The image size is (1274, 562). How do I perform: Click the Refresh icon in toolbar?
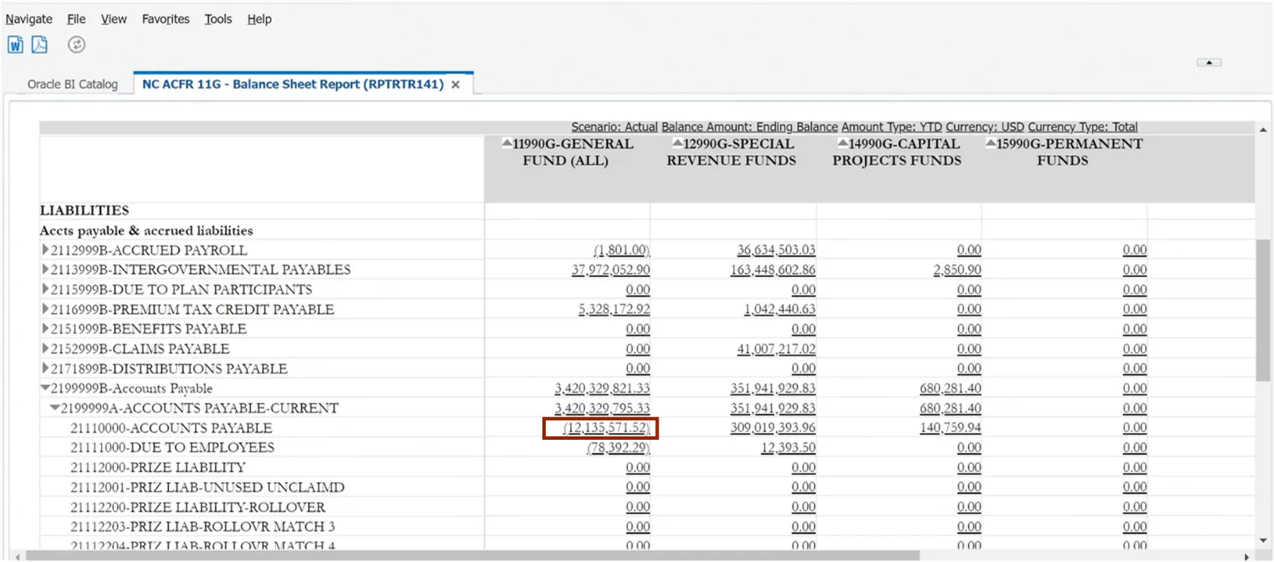[76, 45]
